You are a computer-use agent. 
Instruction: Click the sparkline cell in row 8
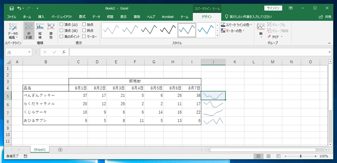pos(213,121)
